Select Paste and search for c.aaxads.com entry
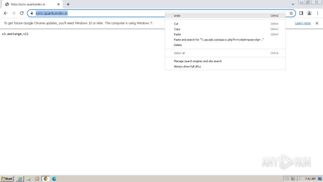This screenshot has width=323, height=182. [225, 40]
